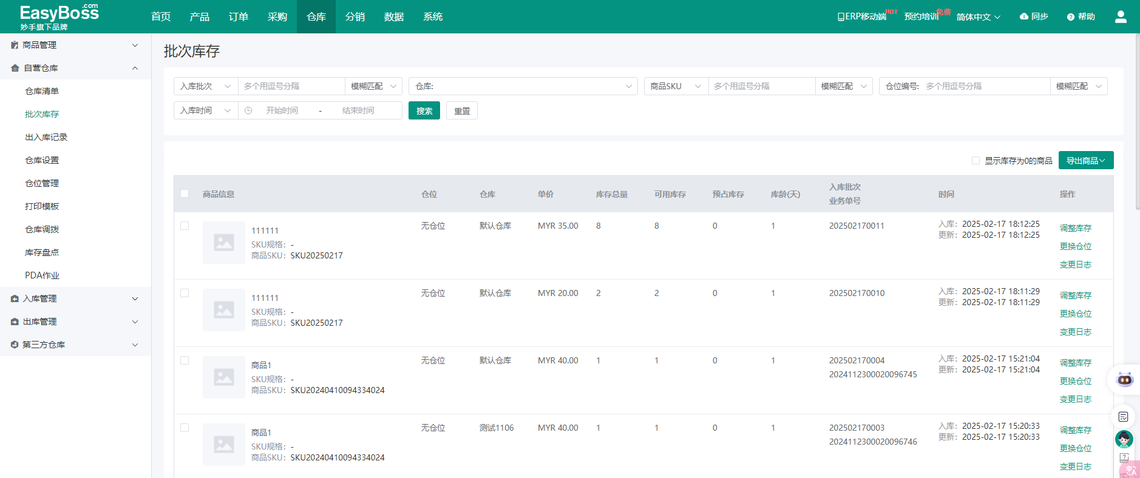Screen dimensions: 1140x478
Task: Open product thumbnail for batch 202502170004
Action: (224, 377)
